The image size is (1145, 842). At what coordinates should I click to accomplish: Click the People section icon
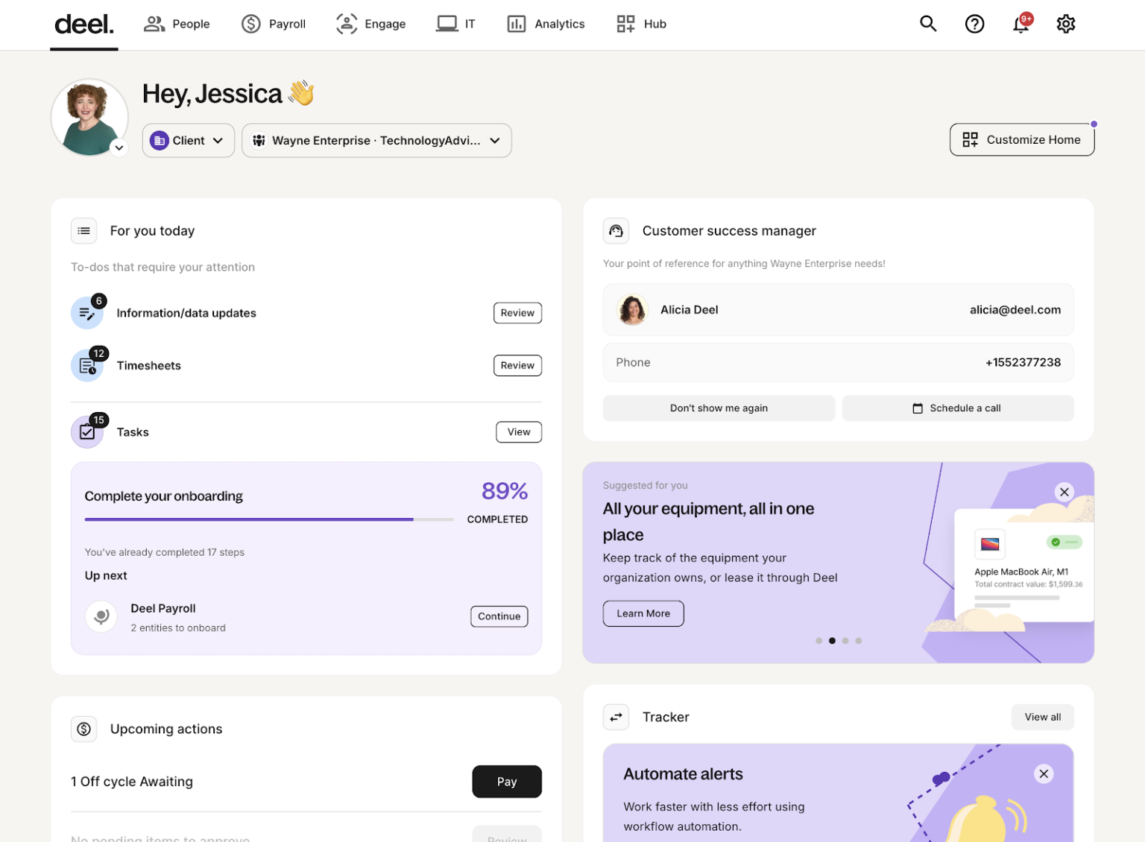154,23
